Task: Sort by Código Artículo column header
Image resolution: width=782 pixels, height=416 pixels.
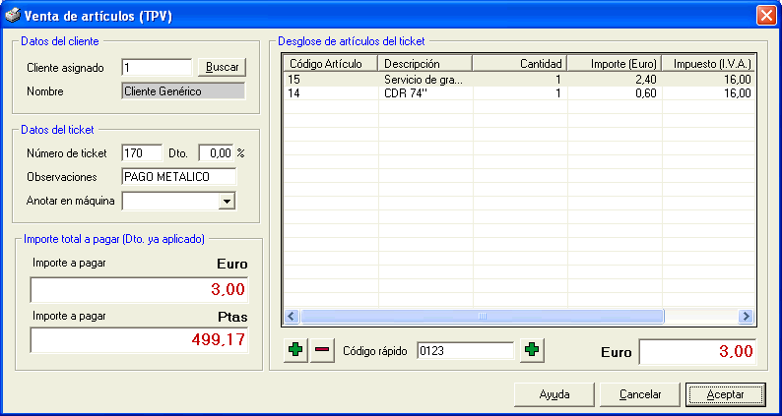Action: pos(331,63)
